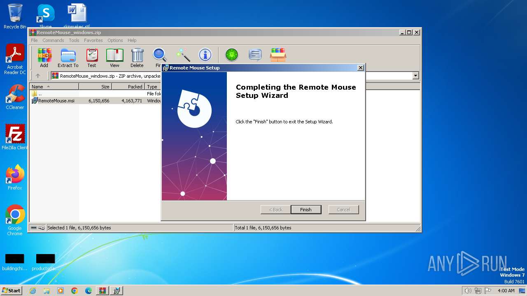Select the parent folder '..' row
Image resolution: width=527 pixels, height=296 pixels.
tap(96, 94)
